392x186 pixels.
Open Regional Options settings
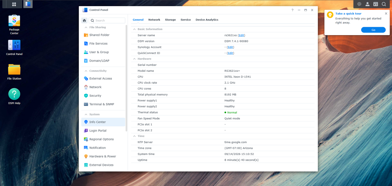click(x=103, y=139)
